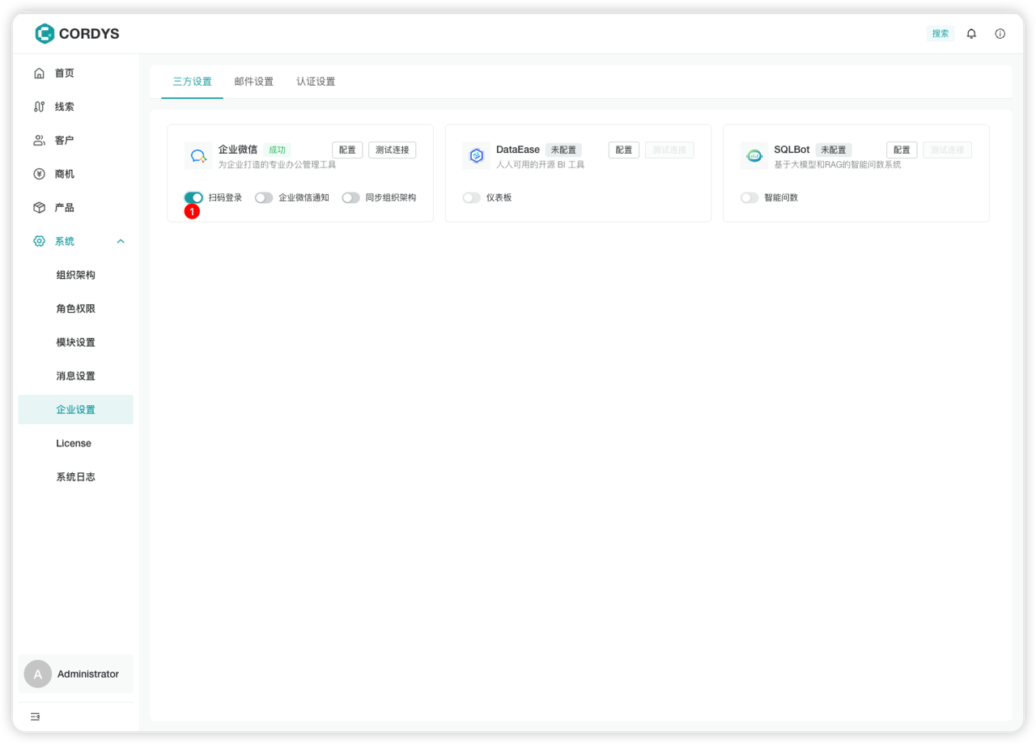Open License submenu item

point(76,443)
